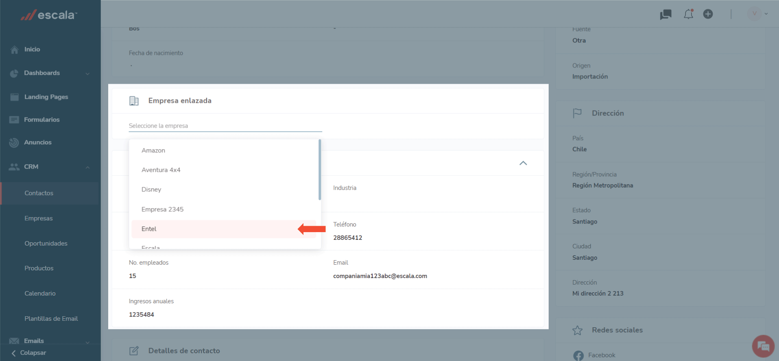
Task: Click the address Mi dirección 2 213
Action: 598,294
